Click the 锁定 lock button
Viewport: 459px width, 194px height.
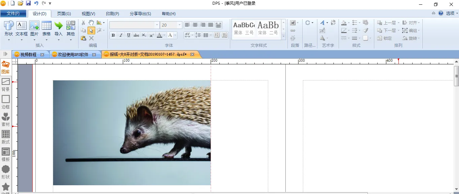[x=385, y=38]
